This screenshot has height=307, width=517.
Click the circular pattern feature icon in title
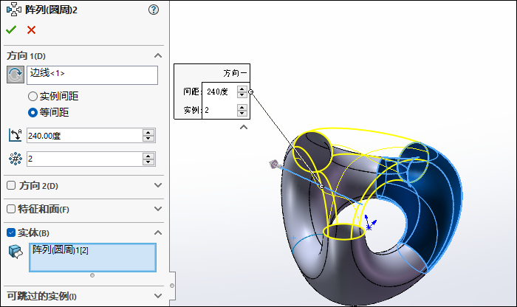coord(14,10)
